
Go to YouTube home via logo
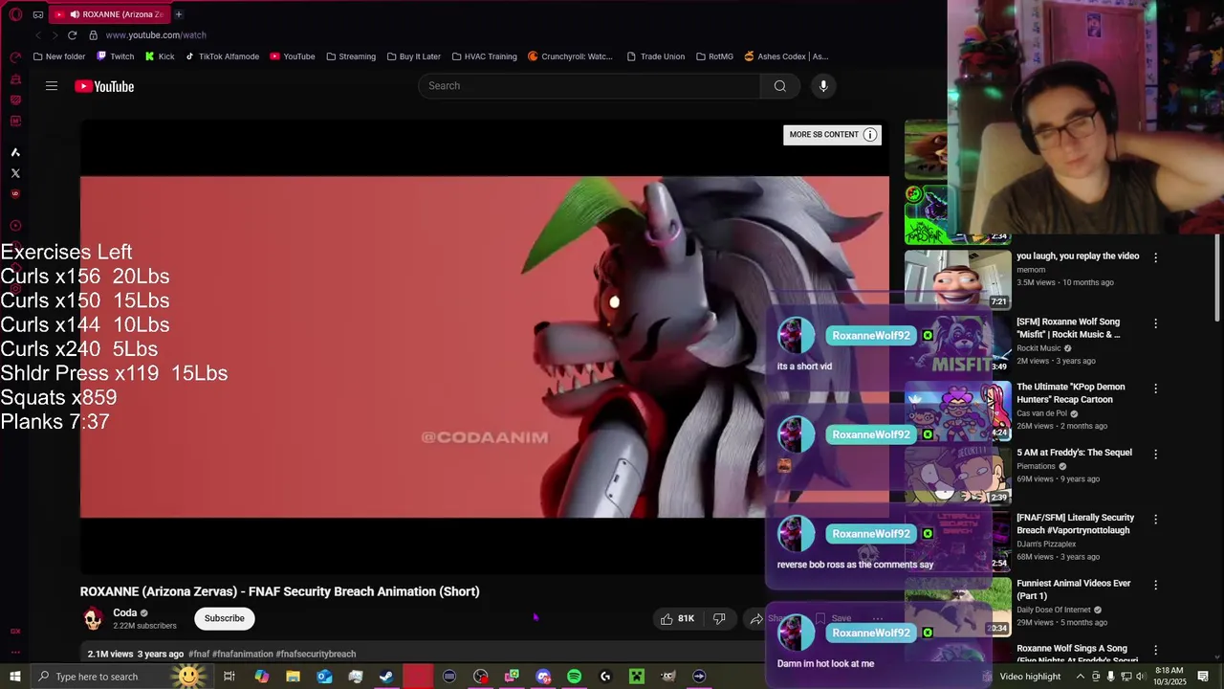(104, 86)
